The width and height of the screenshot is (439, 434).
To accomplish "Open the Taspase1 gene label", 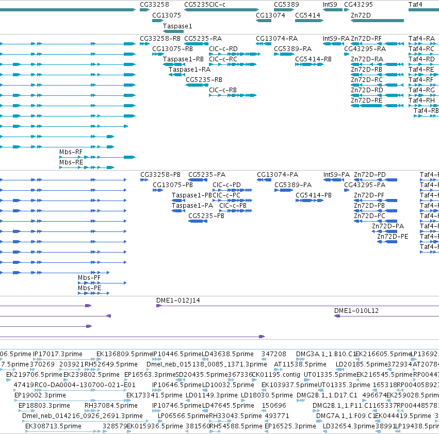I will (177, 26).
